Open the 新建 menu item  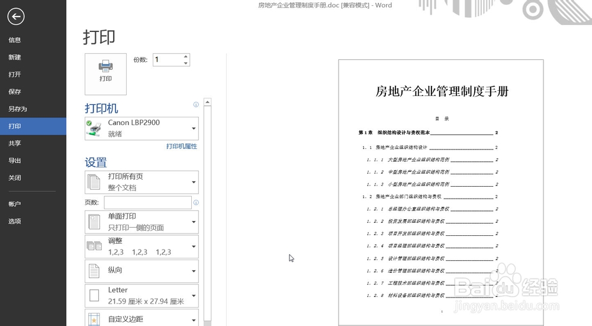point(33,57)
